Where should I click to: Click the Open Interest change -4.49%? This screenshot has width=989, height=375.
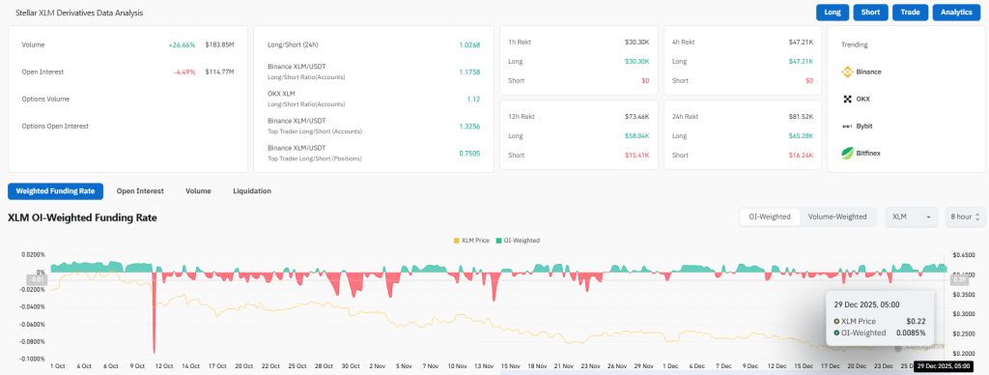[x=184, y=72]
